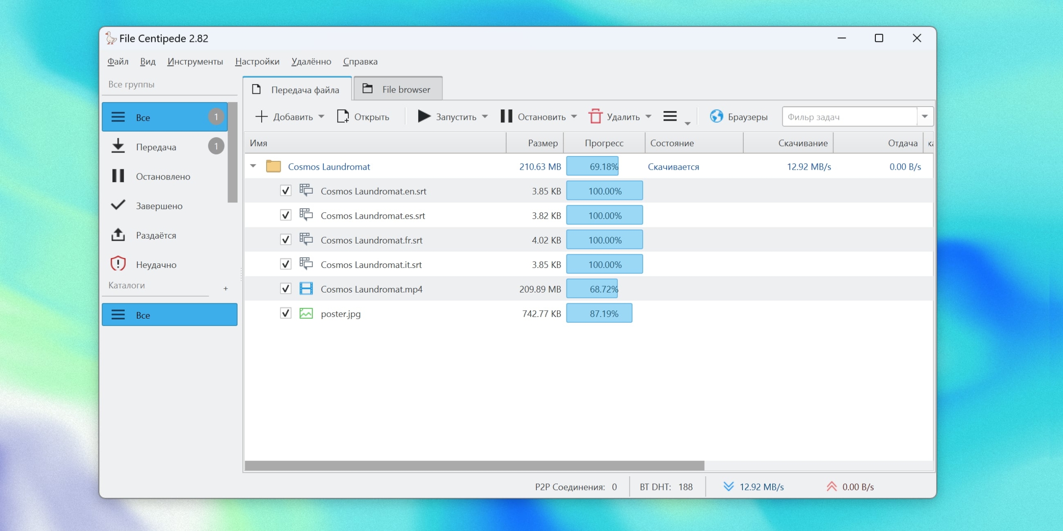This screenshot has height=531, width=1063.
Task: Open the Файл menu
Action: tap(118, 61)
